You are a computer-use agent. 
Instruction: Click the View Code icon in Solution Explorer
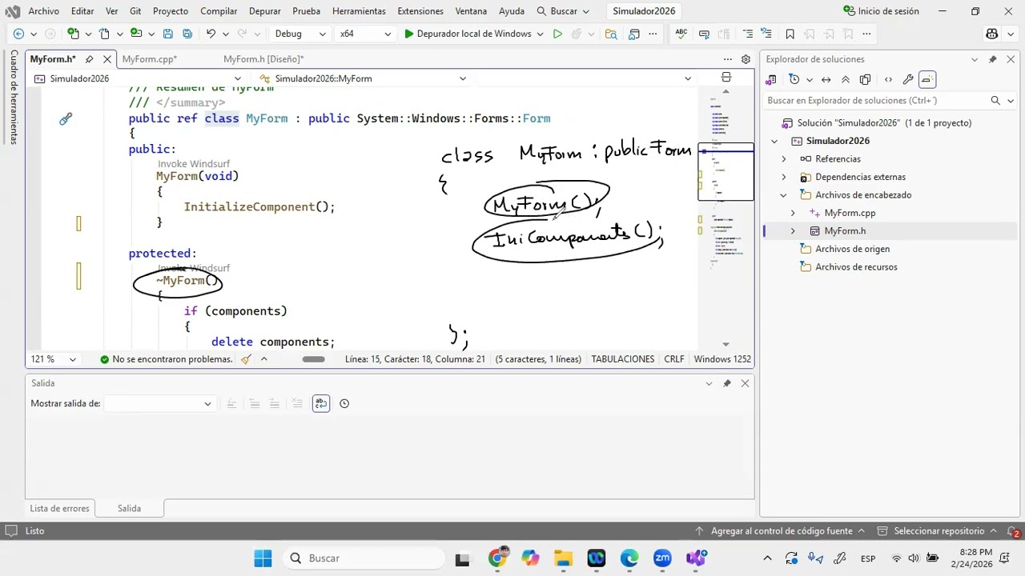point(888,79)
